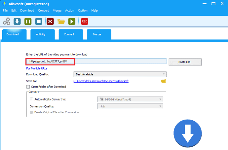The height and width of the screenshot is (150, 228).
Task: Switch to the Convert tab
Action: [x=71, y=34]
